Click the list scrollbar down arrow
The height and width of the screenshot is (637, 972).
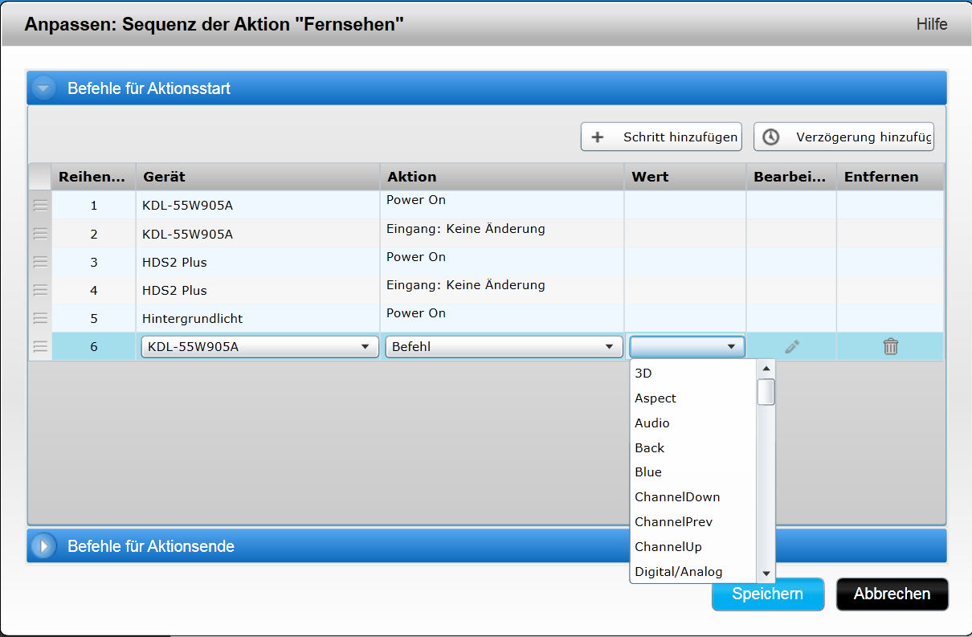tap(766, 574)
